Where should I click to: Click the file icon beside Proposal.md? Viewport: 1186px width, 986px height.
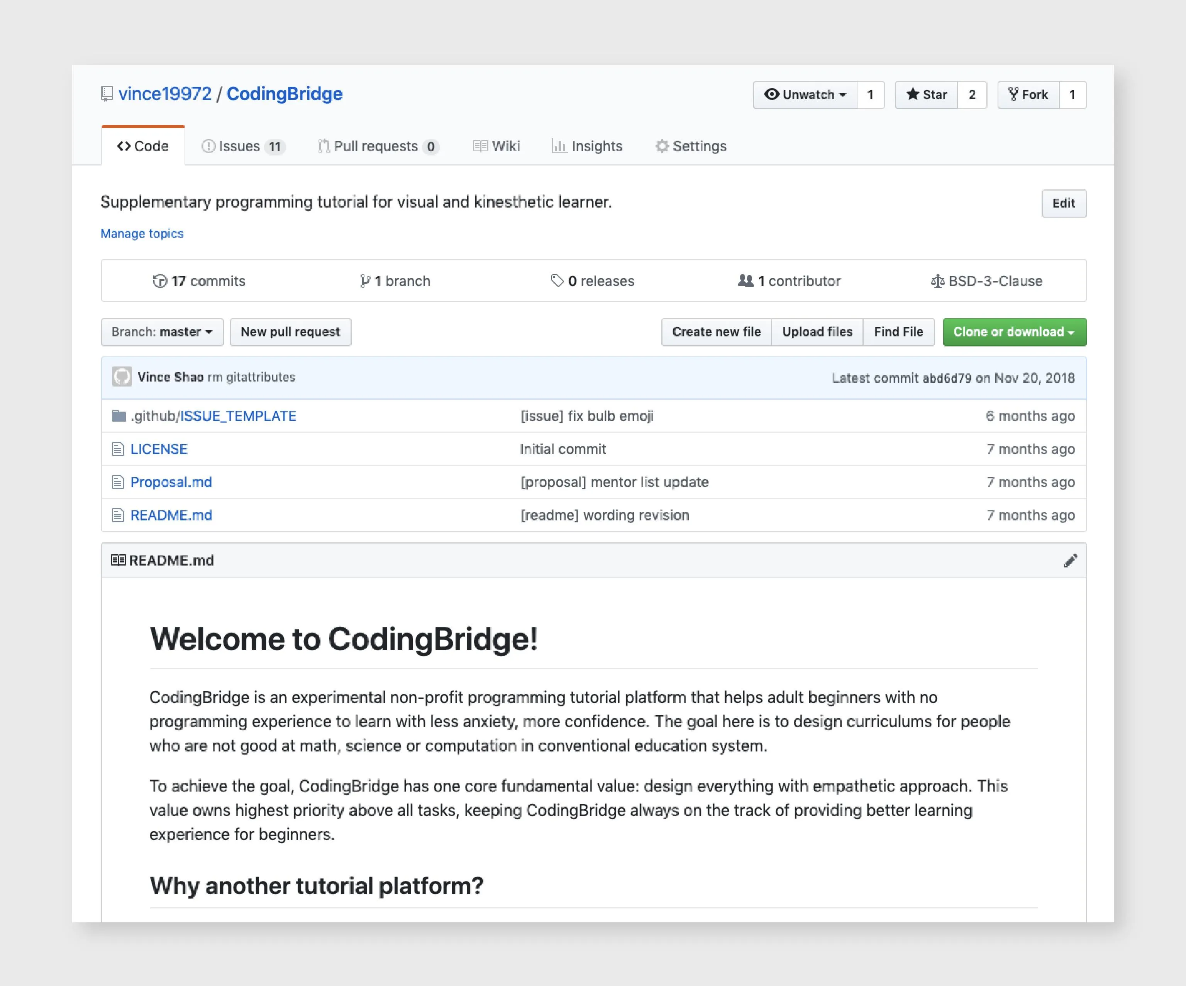pos(117,482)
